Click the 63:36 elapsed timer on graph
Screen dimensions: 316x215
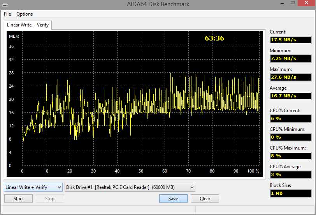click(x=214, y=38)
